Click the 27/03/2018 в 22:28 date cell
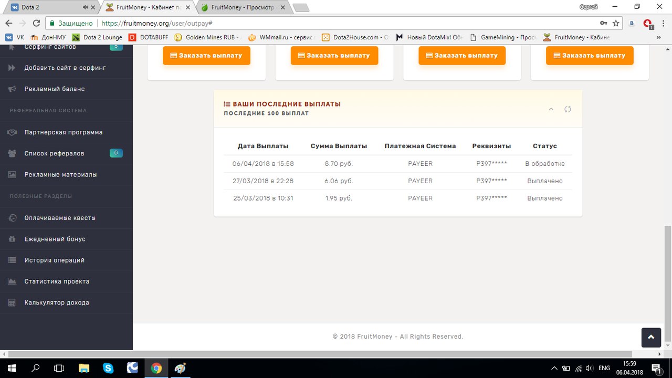The image size is (672, 378). 263,181
